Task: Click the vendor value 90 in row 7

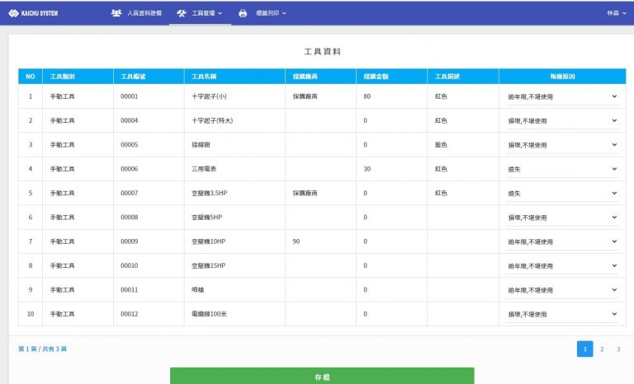Action: [x=296, y=242]
